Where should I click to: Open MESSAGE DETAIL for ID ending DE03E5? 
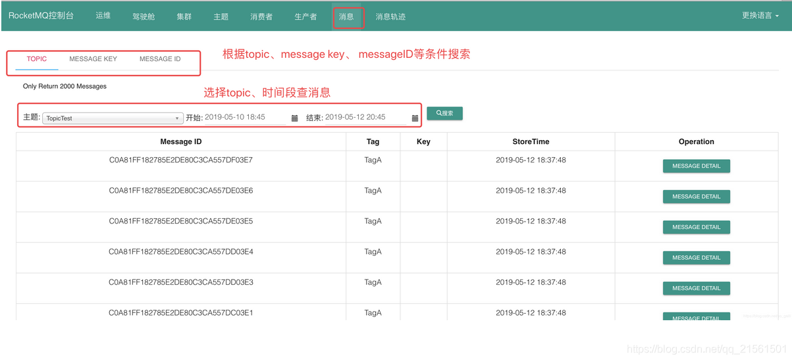pyautogui.click(x=696, y=227)
